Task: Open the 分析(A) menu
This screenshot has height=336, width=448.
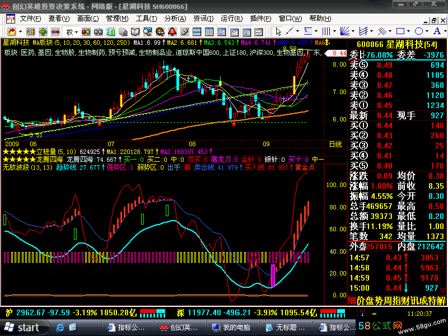Action: (x=175, y=19)
